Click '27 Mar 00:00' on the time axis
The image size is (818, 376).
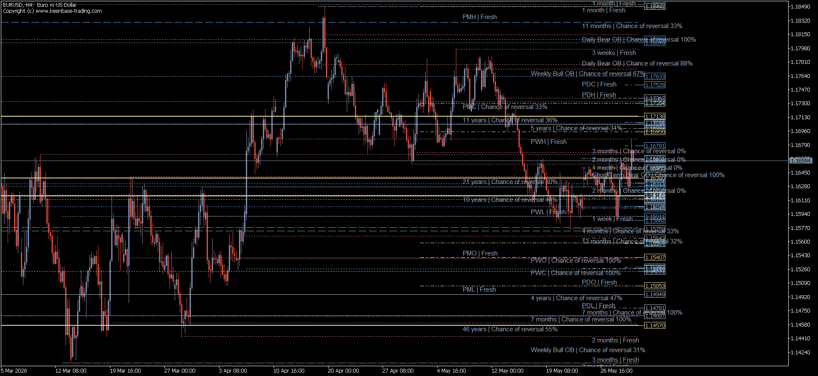(180, 371)
